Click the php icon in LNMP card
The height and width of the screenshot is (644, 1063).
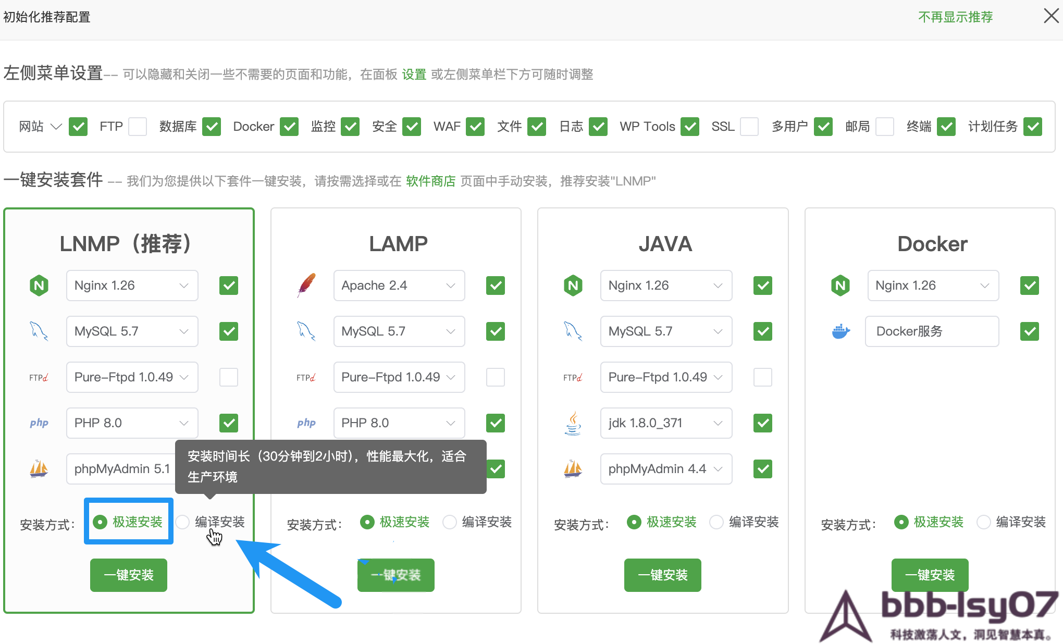coord(39,423)
